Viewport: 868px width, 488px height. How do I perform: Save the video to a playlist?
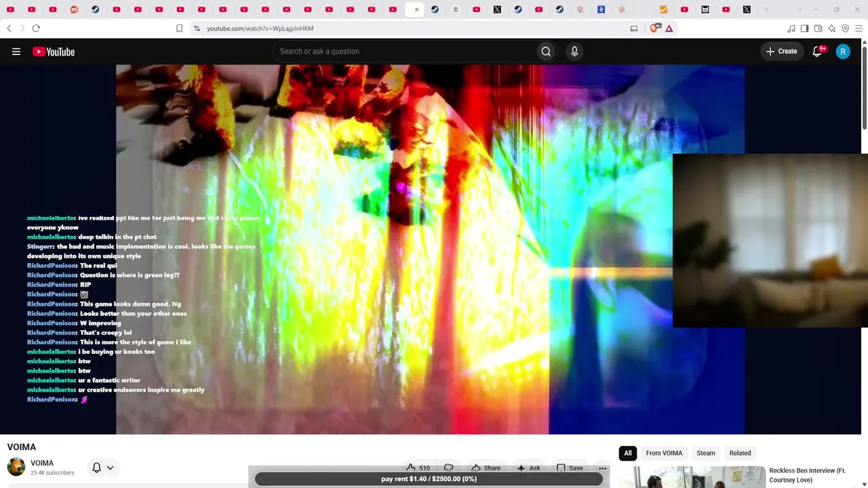coord(570,468)
